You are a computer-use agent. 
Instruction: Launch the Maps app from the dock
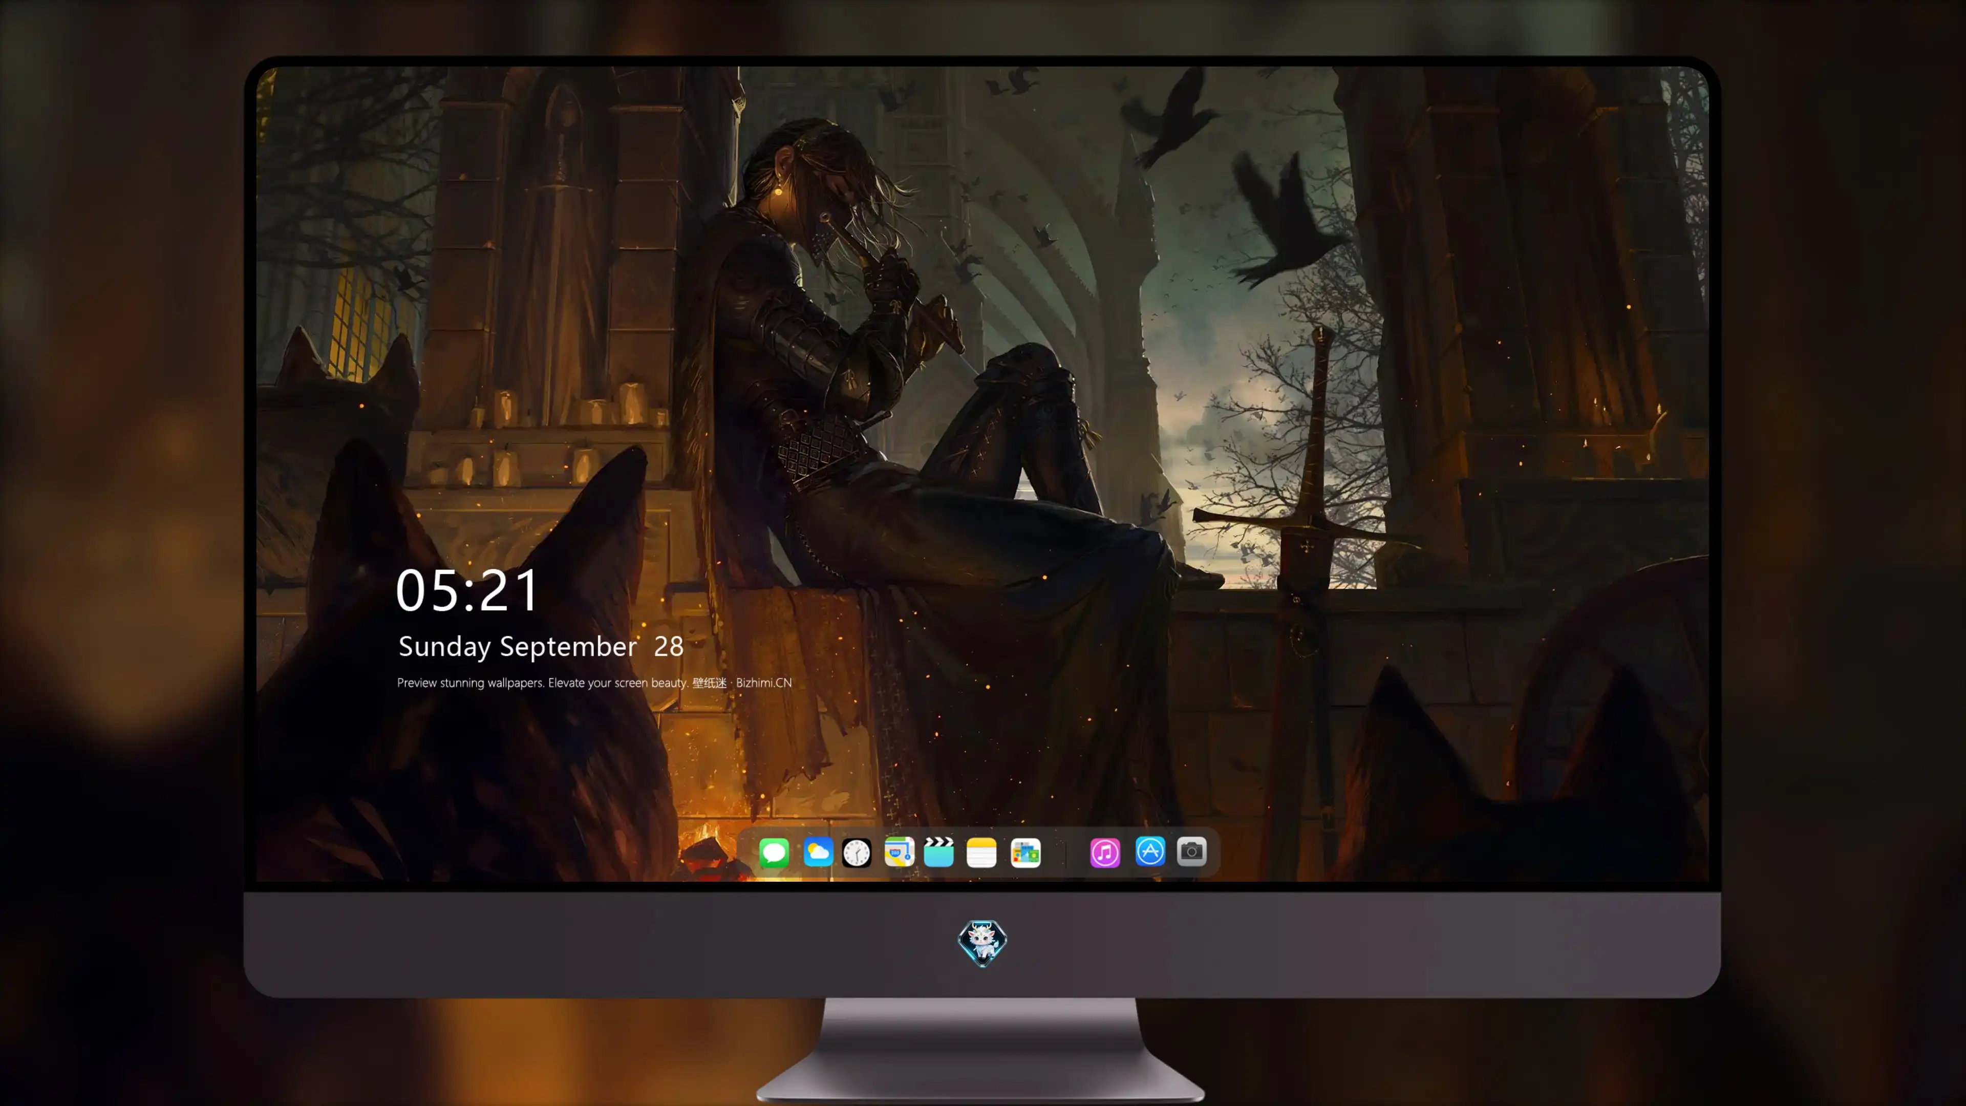[x=899, y=852]
